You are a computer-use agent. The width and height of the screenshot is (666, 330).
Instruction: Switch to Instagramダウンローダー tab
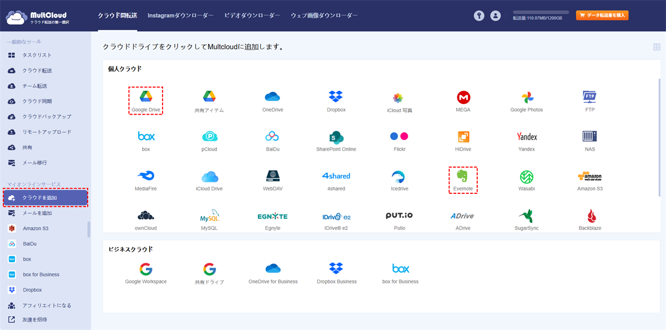click(x=180, y=16)
